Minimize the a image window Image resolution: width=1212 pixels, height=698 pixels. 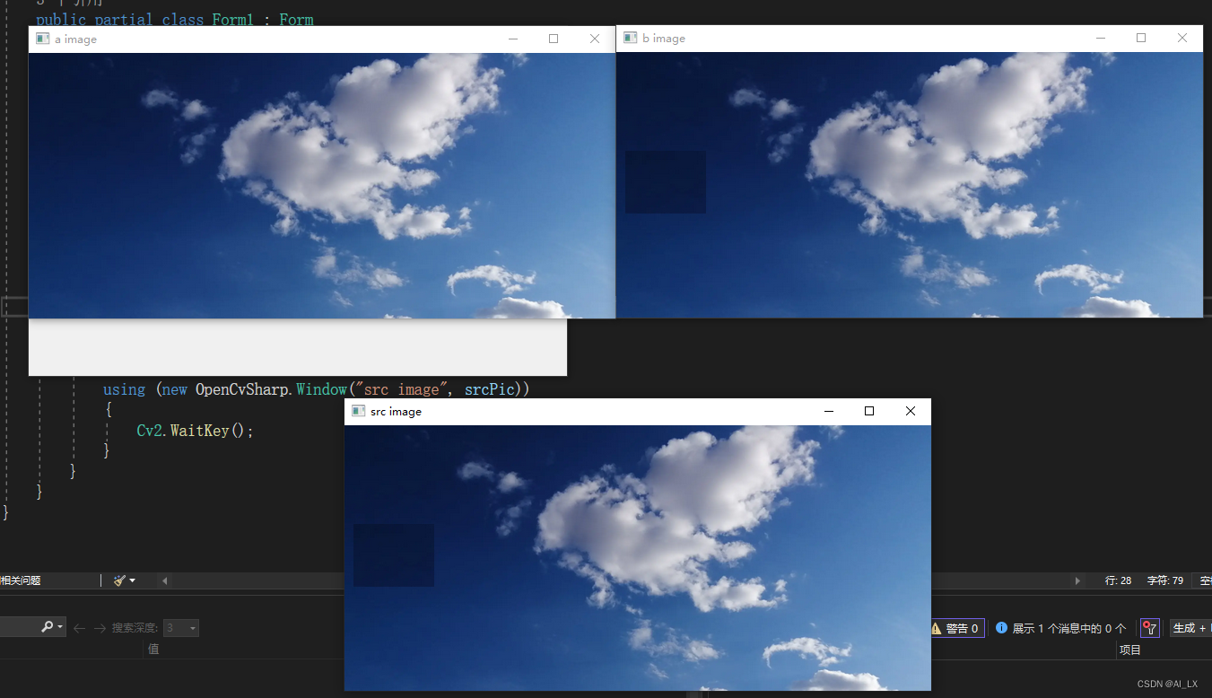pos(513,39)
